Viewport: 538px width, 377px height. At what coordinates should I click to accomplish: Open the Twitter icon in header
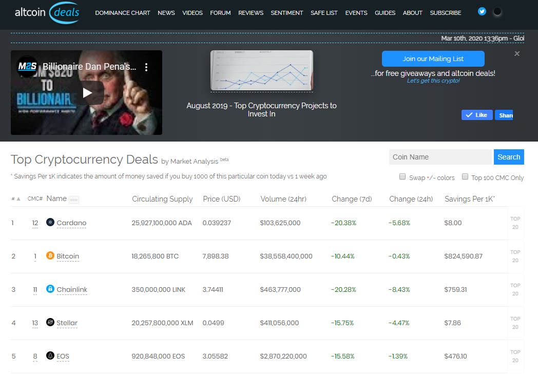pyautogui.click(x=482, y=11)
